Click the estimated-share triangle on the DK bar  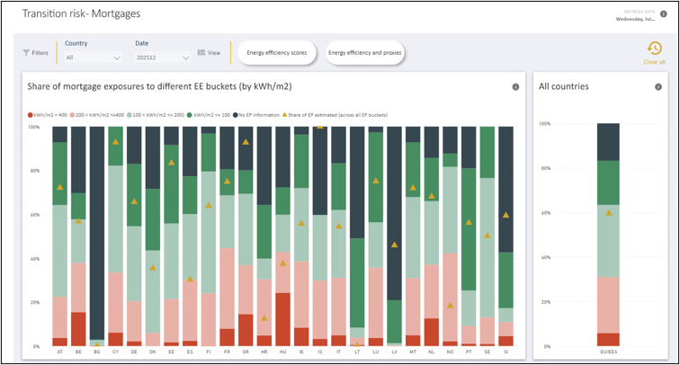(153, 268)
